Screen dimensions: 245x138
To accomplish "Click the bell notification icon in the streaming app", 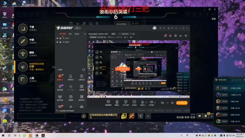I will tap(181, 36).
